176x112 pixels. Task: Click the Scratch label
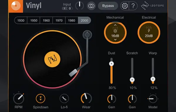[x=132, y=53]
